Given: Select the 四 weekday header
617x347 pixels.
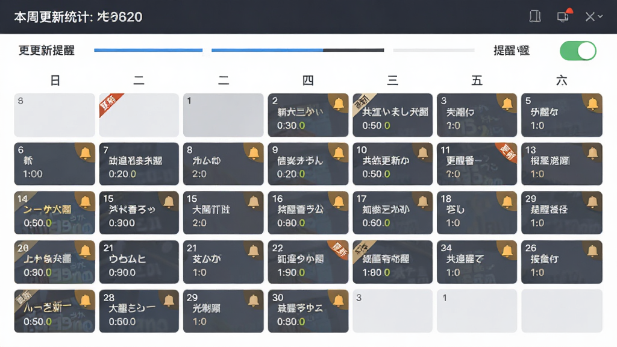Looking at the screenshot, I should click(308, 81).
